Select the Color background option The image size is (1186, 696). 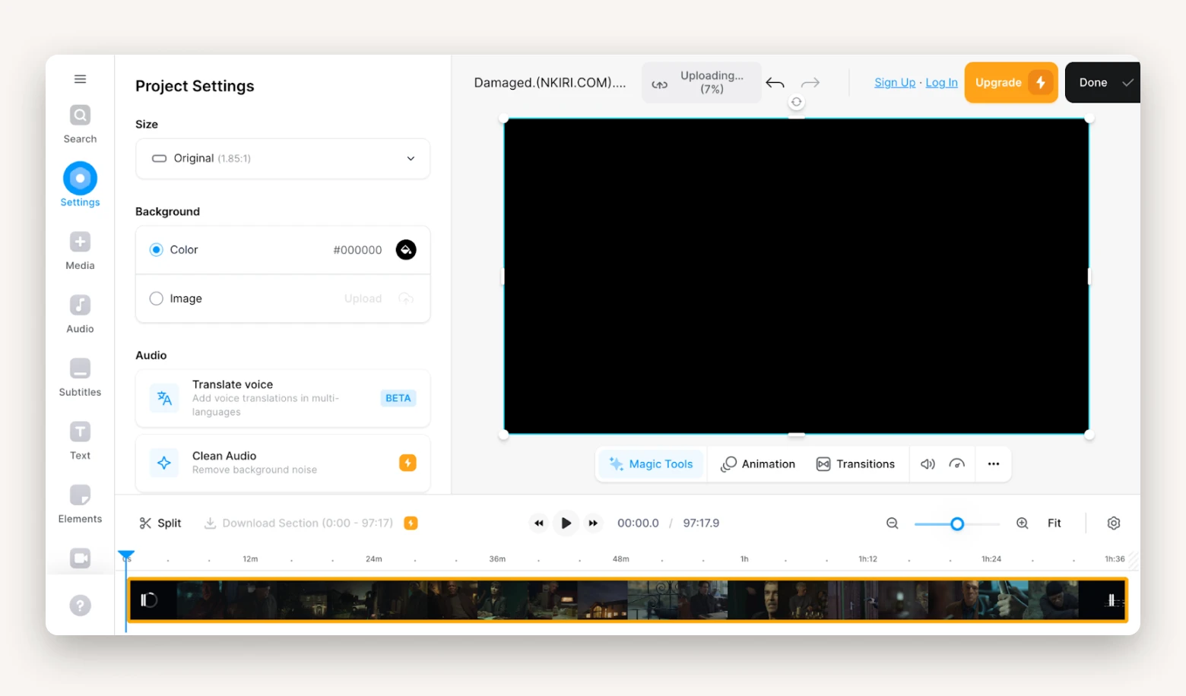pos(156,249)
